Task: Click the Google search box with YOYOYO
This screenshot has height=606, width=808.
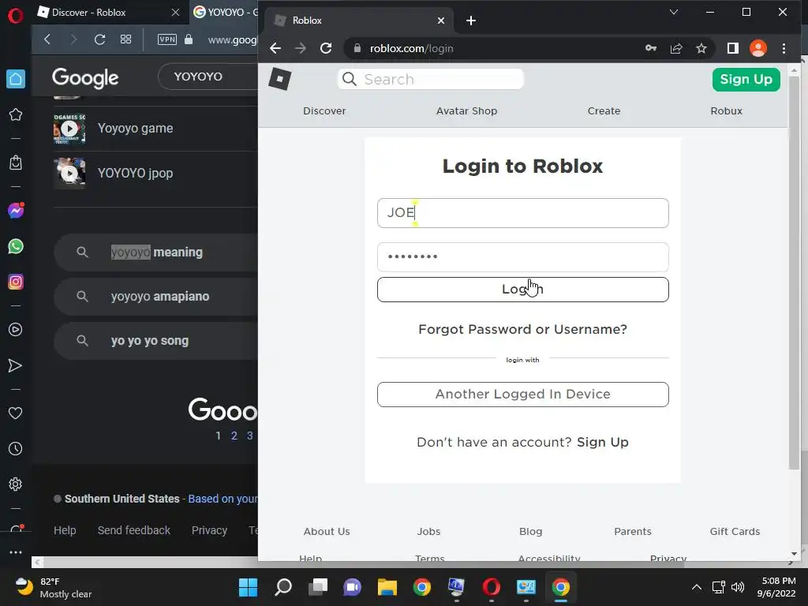Action: (x=208, y=77)
